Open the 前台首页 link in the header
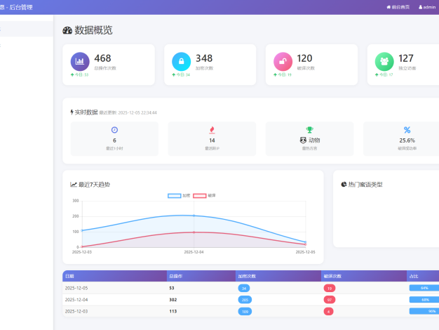 click(x=398, y=7)
